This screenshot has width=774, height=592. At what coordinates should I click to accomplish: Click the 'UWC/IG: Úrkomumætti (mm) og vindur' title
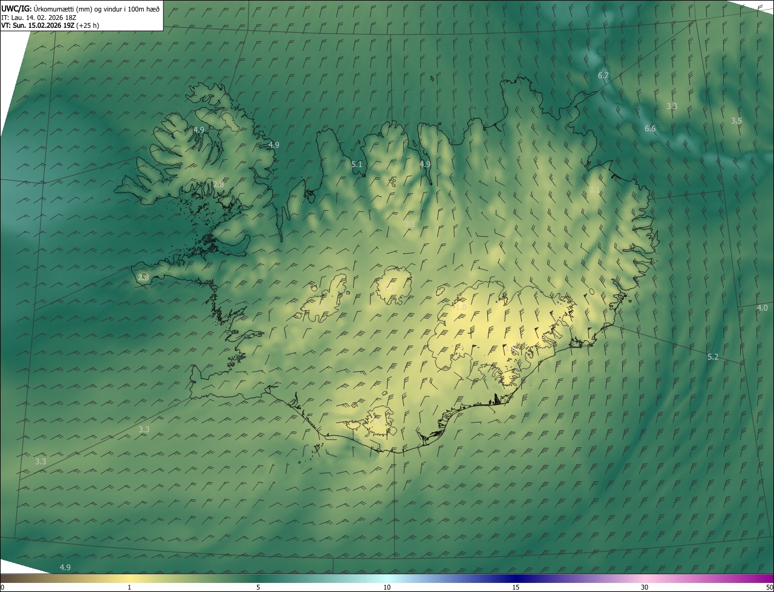coord(80,8)
